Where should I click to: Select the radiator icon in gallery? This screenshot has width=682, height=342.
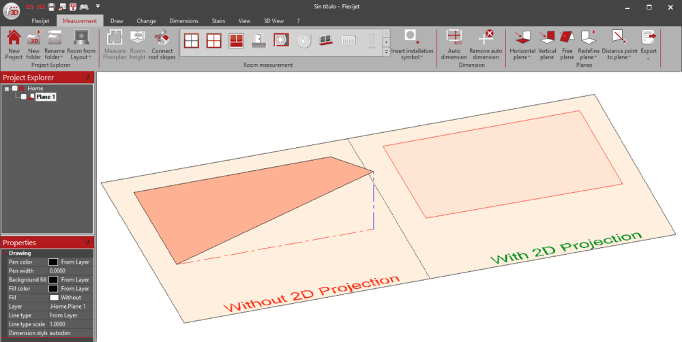coord(349,40)
